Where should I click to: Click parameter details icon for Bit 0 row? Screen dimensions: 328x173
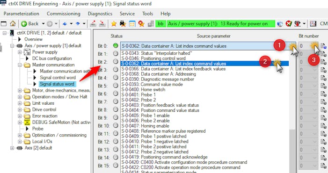click(x=323, y=46)
